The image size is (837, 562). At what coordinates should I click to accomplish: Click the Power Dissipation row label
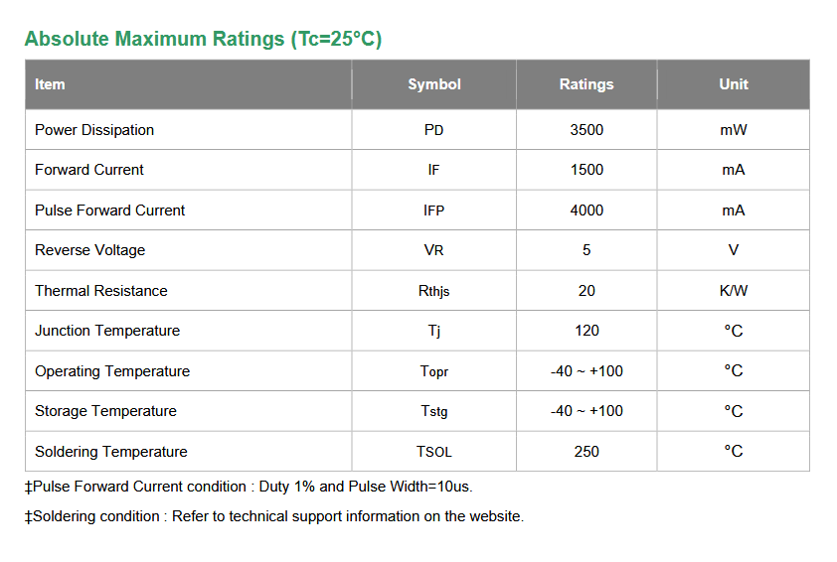(94, 130)
